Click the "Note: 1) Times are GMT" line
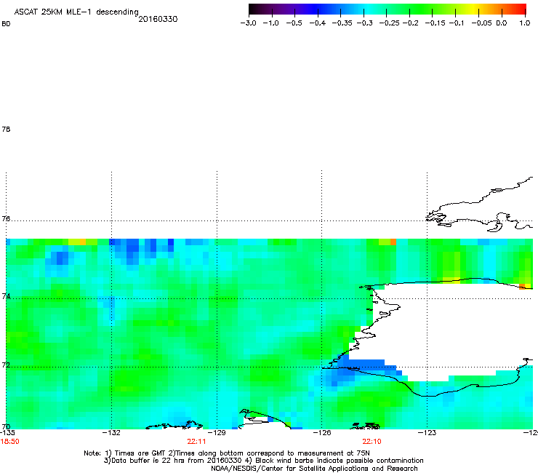538x473 pixels. click(227, 453)
